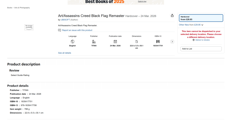Open the Deliver to Ukraine link
This screenshot has width=229, height=122.
point(202,40)
